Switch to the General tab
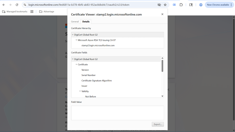Screen dimensions: 235x132 pyautogui.click(x=75, y=22)
